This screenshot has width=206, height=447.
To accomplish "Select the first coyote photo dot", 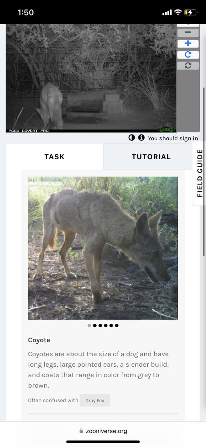I will (89, 325).
